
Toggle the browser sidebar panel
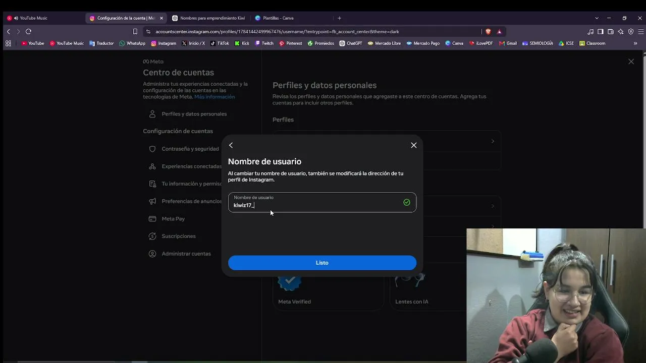coord(601,31)
